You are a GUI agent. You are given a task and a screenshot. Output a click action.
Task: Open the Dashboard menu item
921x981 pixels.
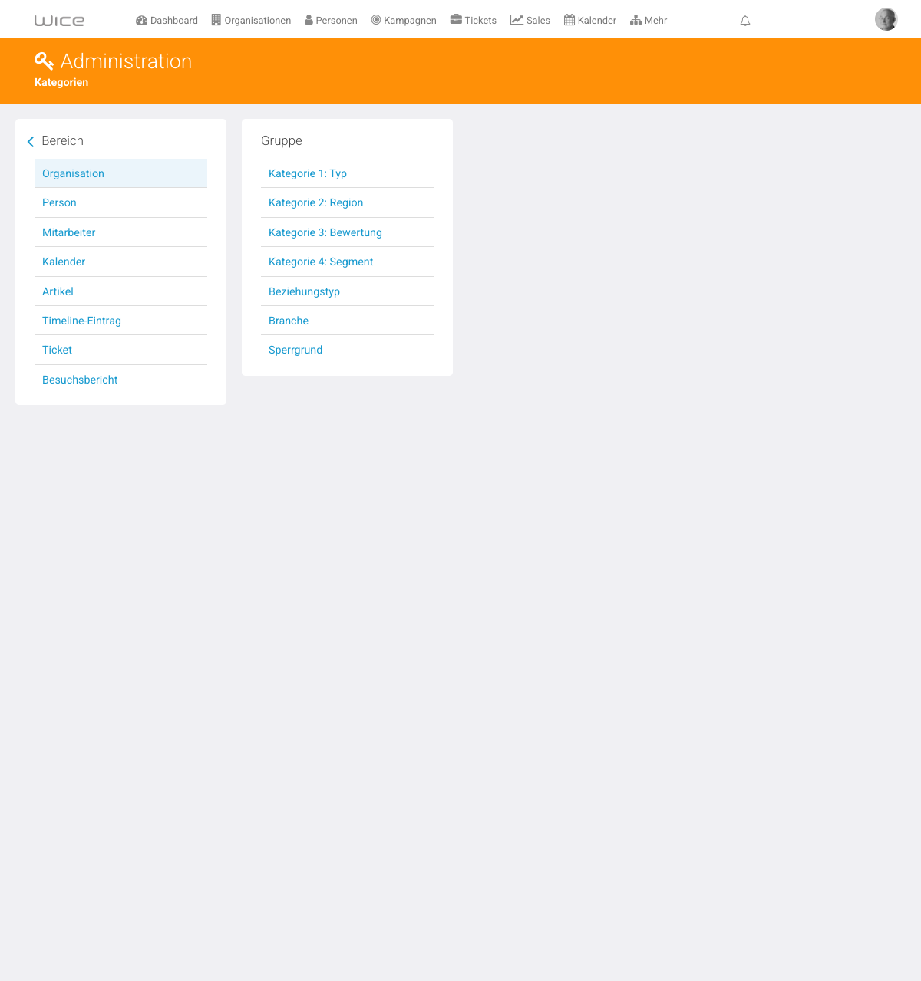(167, 21)
